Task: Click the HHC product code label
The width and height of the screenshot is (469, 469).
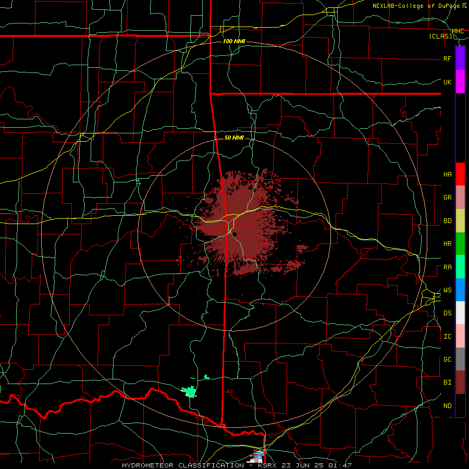Action: (x=458, y=31)
